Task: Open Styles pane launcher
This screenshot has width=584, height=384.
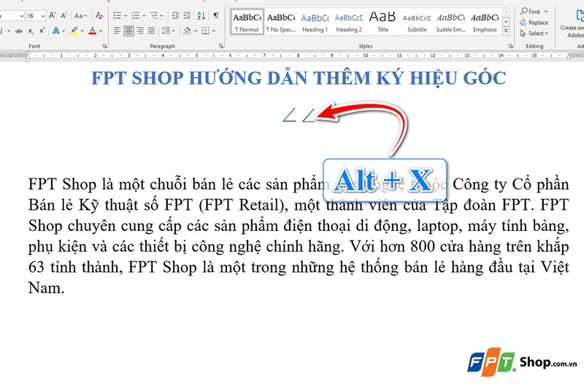Action: tap(510, 46)
